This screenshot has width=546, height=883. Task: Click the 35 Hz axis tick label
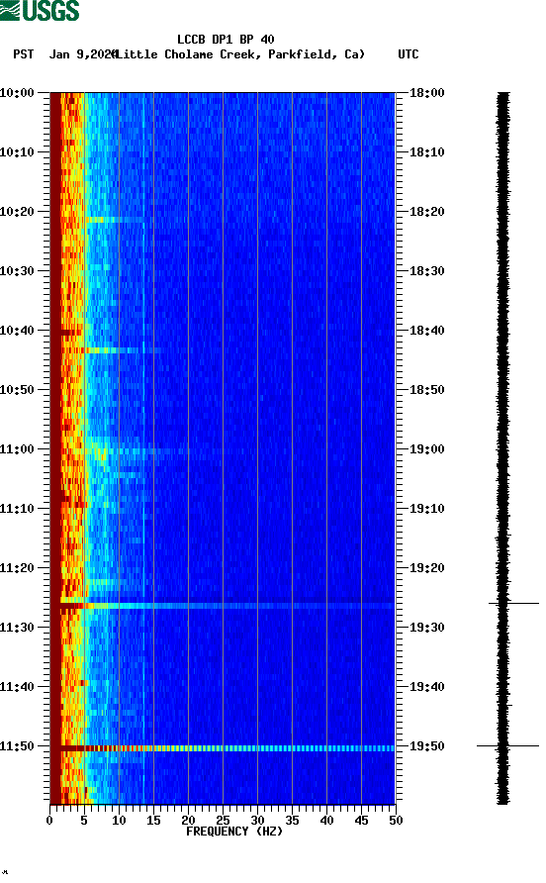(292, 821)
